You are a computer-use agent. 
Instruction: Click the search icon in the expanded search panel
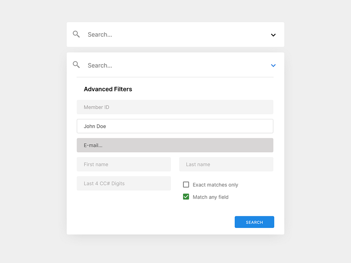76,65
